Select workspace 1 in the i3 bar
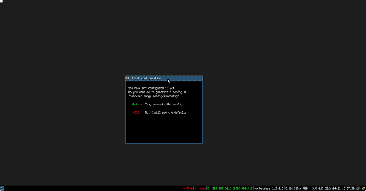This screenshot has height=191, width=366. tap(2, 188)
